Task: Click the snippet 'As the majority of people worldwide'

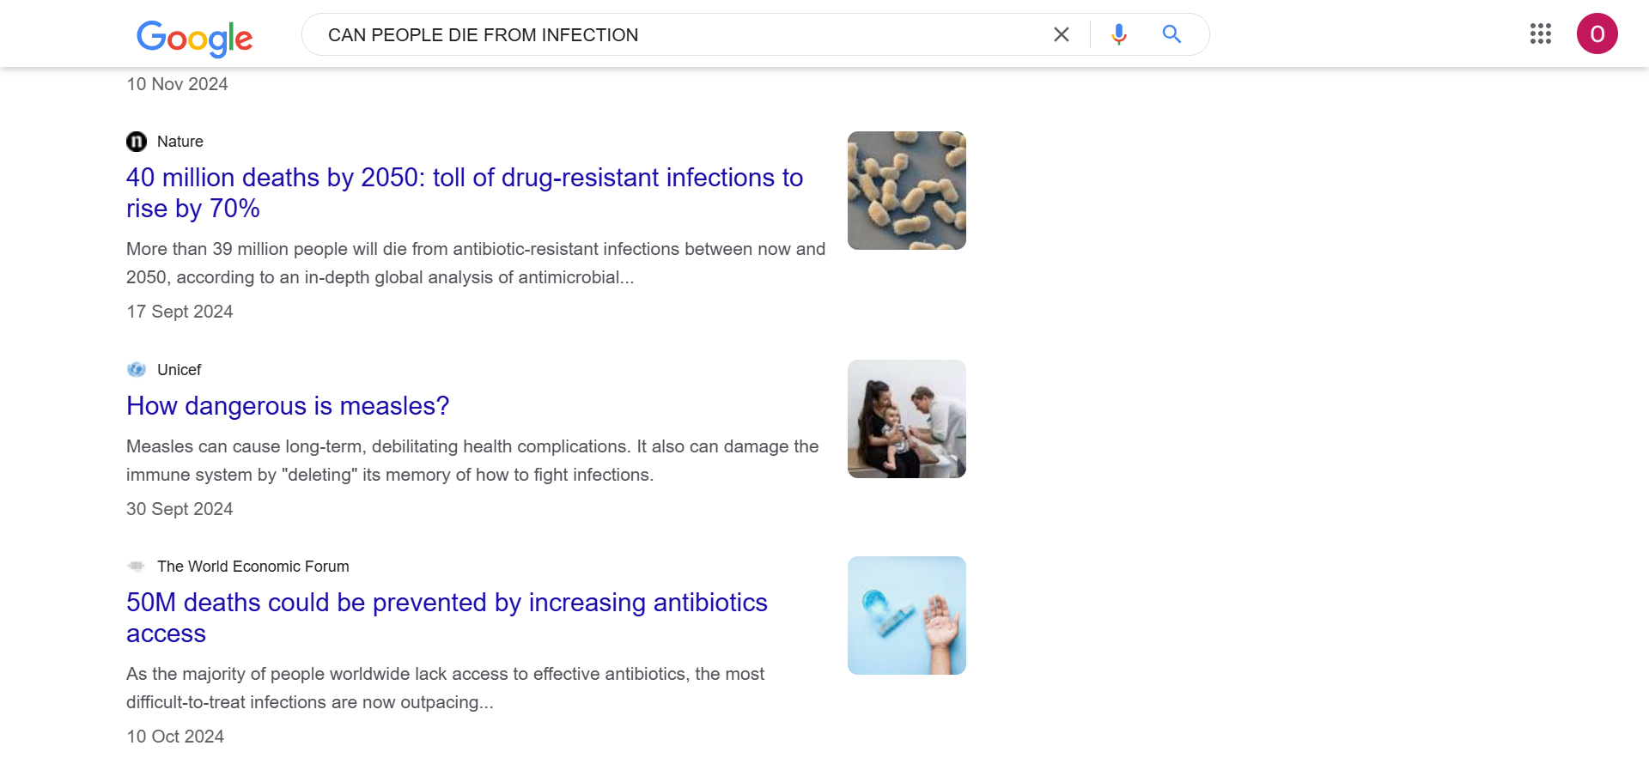Action: [445, 688]
